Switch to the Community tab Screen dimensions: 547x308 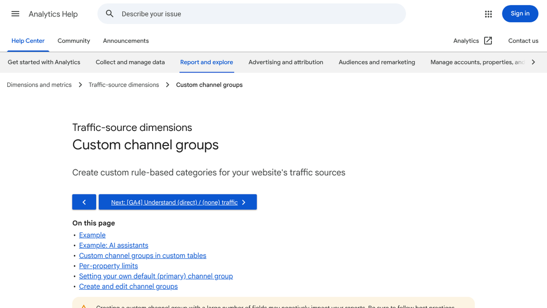74,41
